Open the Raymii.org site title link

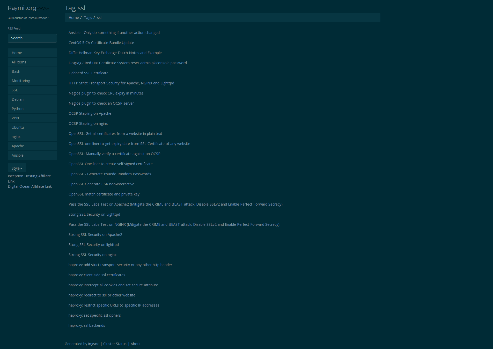22,8
